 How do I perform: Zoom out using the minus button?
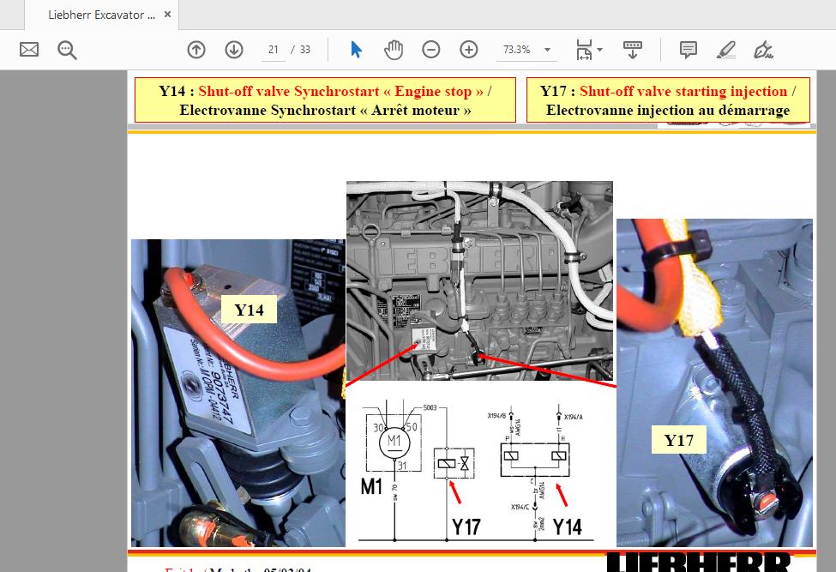(x=431, y=50)
